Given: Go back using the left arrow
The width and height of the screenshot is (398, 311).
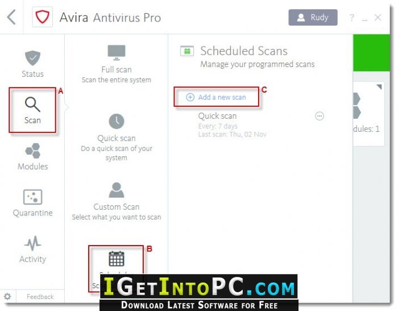Looking at the screenshot, I should (x=11, y=17).
